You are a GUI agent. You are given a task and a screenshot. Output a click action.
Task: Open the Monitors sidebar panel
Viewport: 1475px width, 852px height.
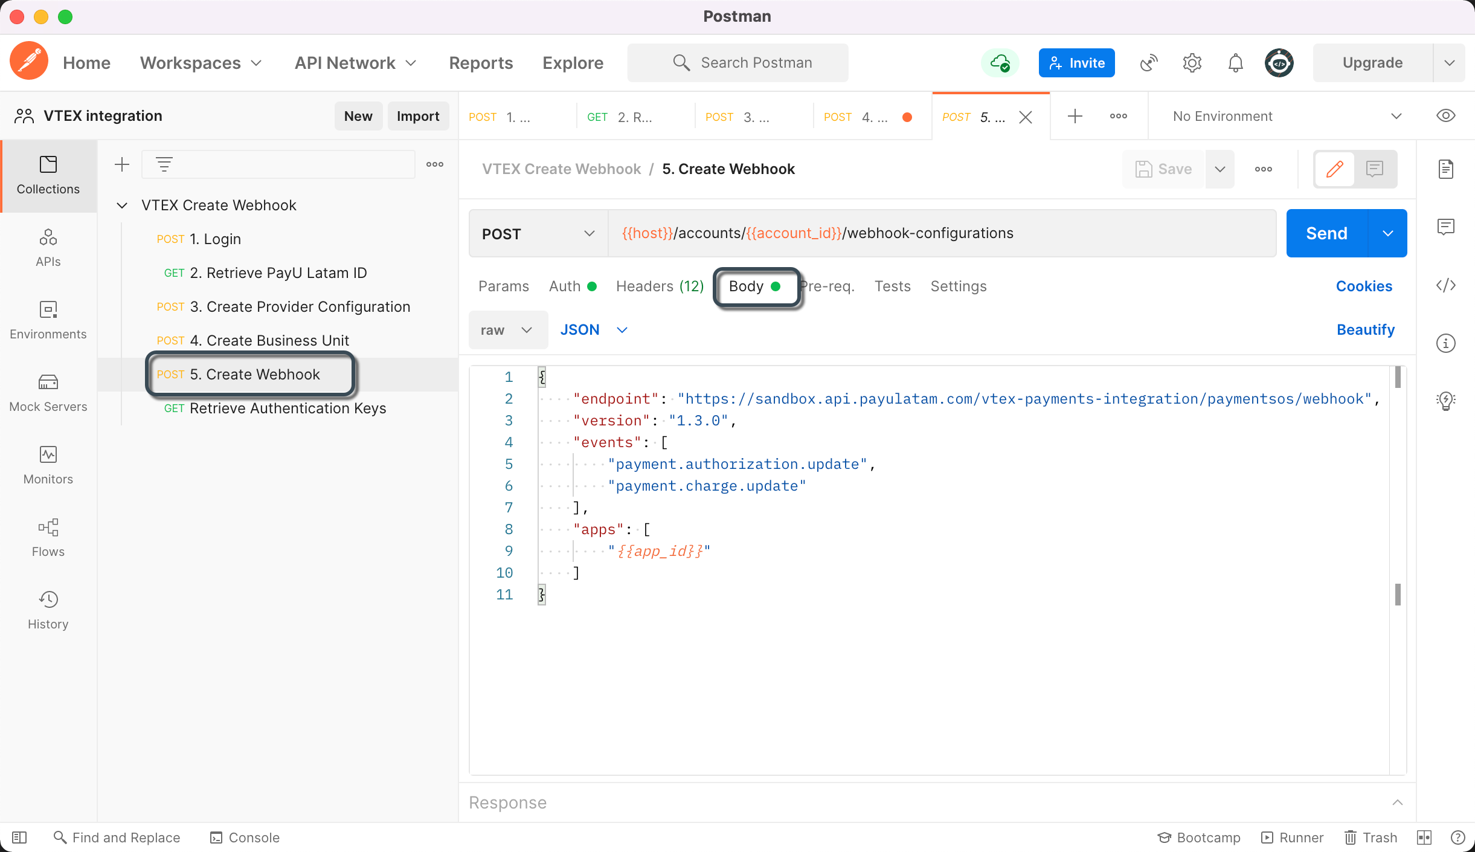(48, 466)
